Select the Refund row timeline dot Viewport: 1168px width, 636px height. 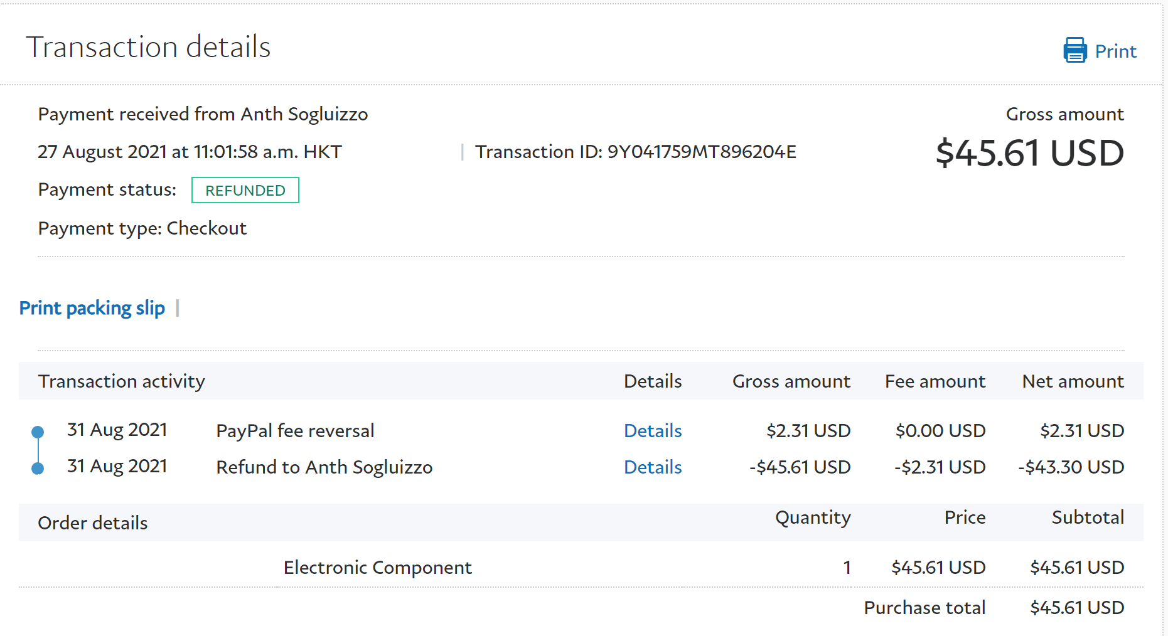38,469
